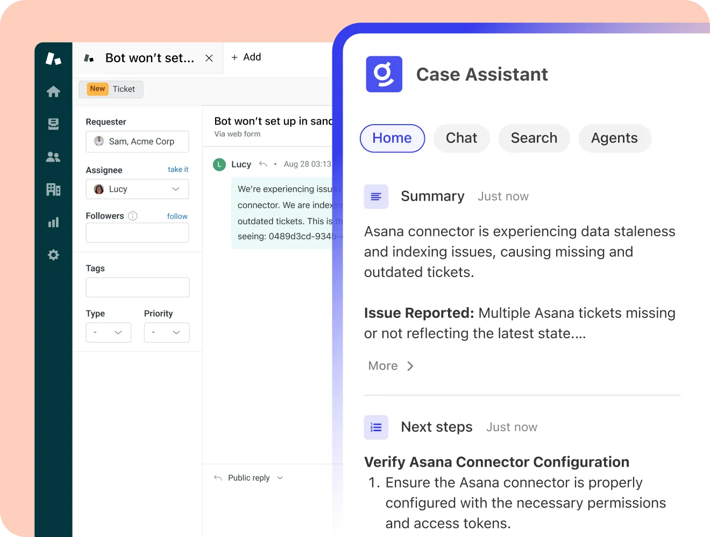Select the Bot won't set... ticket tab

(x=148, y=58)
